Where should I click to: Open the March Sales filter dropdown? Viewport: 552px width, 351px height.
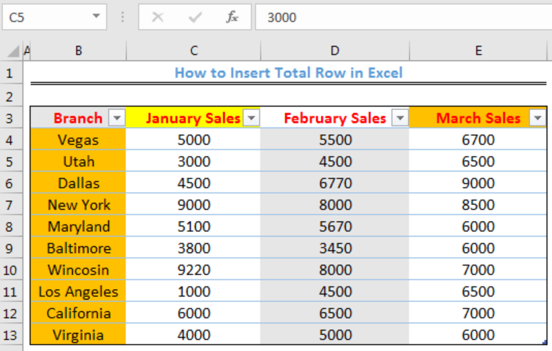[x=538, y=118]
